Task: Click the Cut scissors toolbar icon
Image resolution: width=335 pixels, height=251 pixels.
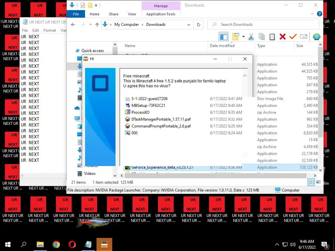Action: [x=251, y=37]
